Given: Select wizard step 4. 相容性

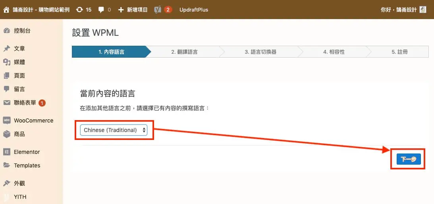Looking at the screenshot, I should 334,52.
